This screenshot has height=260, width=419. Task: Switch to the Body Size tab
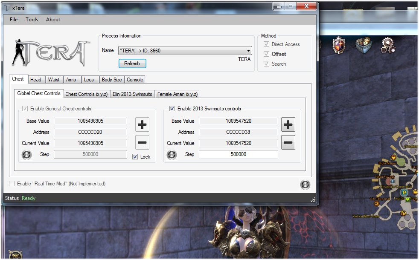point(112,80)
